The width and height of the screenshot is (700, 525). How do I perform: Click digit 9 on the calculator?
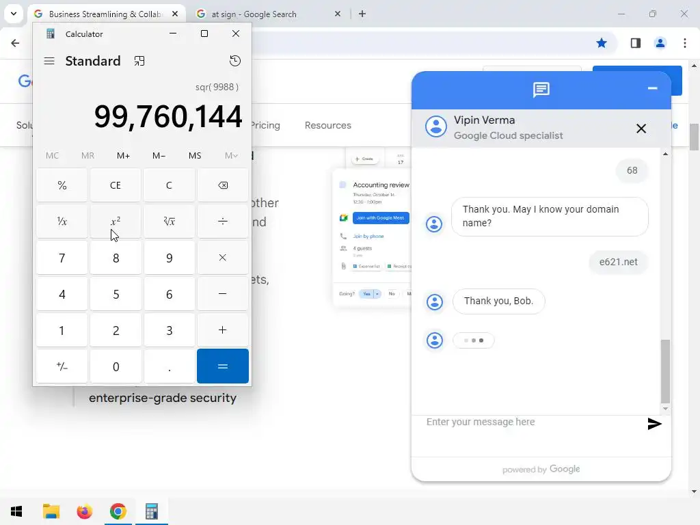pos(170,258)
